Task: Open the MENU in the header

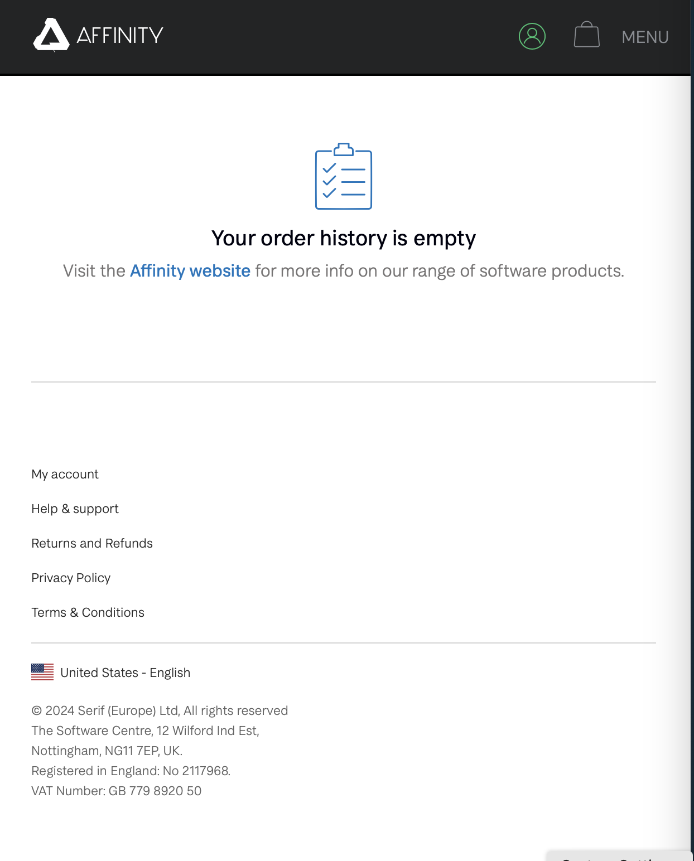Action: (645, 37)
